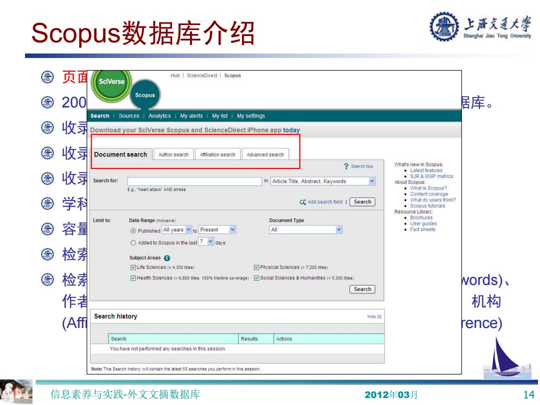
Task: Switch to Advanced search tab
Action: coord(265,154)
